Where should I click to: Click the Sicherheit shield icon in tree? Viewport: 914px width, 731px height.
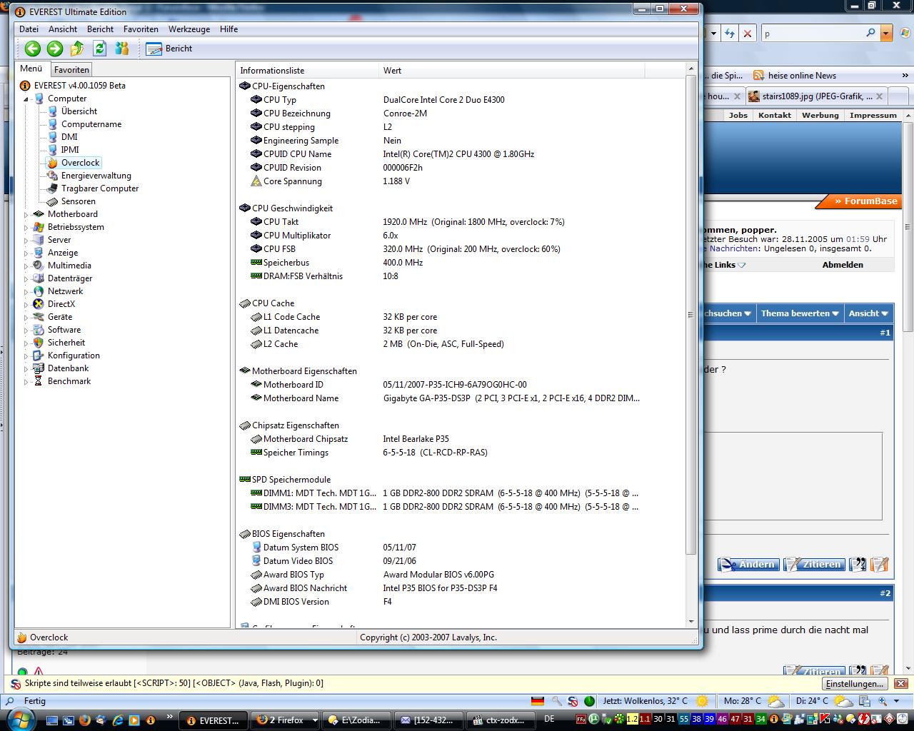coord(39,343)
